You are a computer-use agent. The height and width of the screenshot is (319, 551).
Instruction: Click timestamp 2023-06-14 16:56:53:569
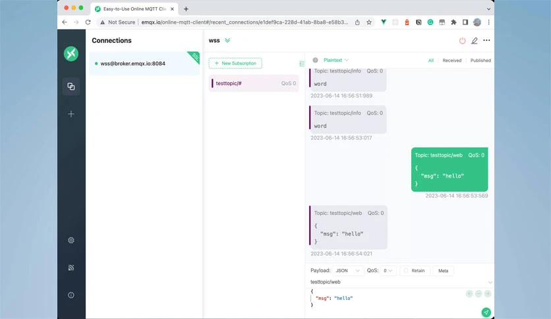[457, 196]
